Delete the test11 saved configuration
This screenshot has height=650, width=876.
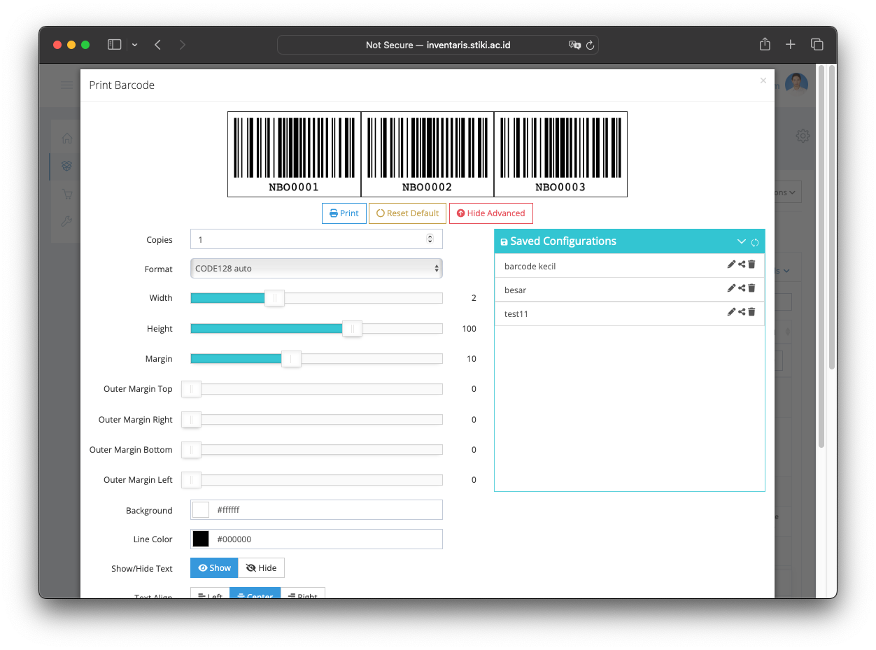pyautogui.click(x=751, y=312)
